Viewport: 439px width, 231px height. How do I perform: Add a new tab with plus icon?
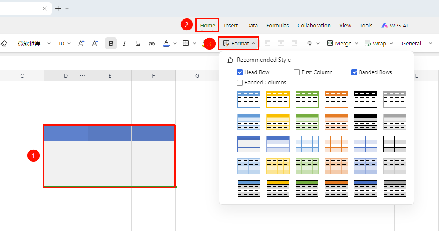[58, 9]
